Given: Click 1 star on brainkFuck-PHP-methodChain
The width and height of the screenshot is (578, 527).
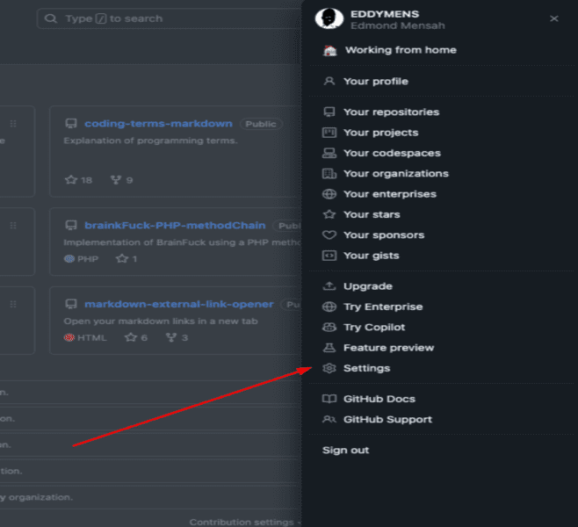Looking at the screenshot, I should [x=126, y=259].
